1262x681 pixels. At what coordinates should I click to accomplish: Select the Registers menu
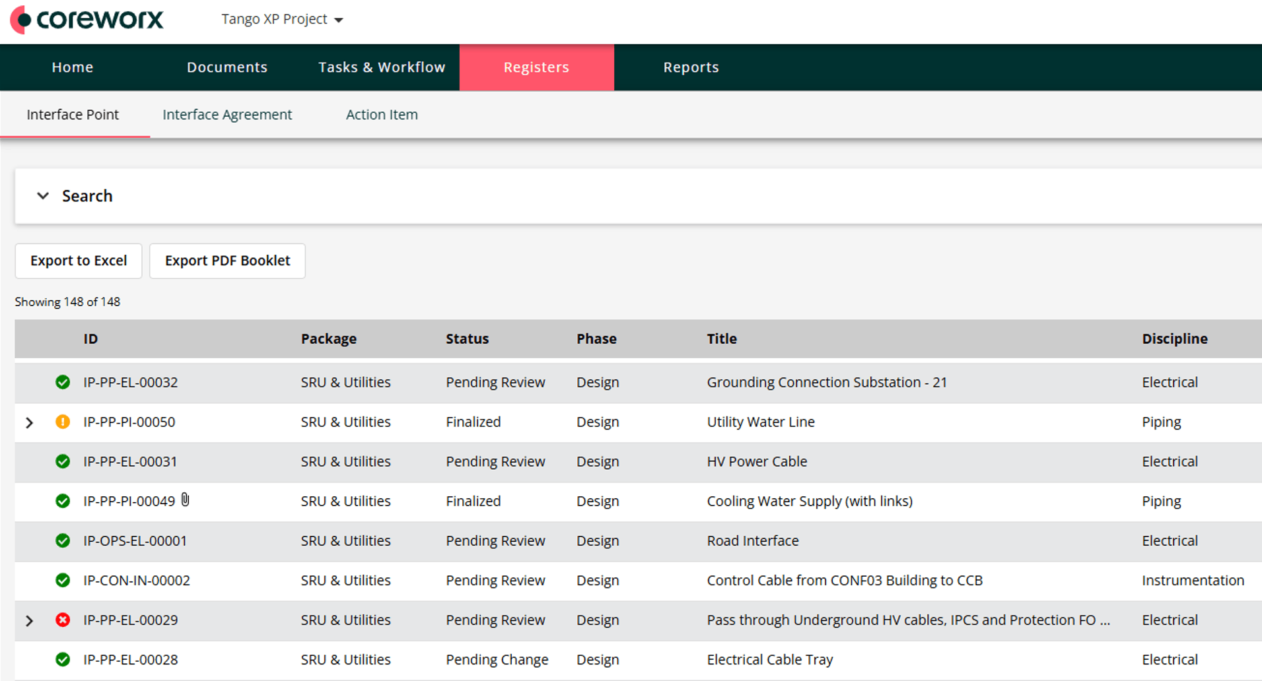tap(536, 67)
